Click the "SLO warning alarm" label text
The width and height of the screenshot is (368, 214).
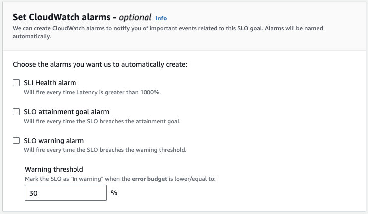54,141
